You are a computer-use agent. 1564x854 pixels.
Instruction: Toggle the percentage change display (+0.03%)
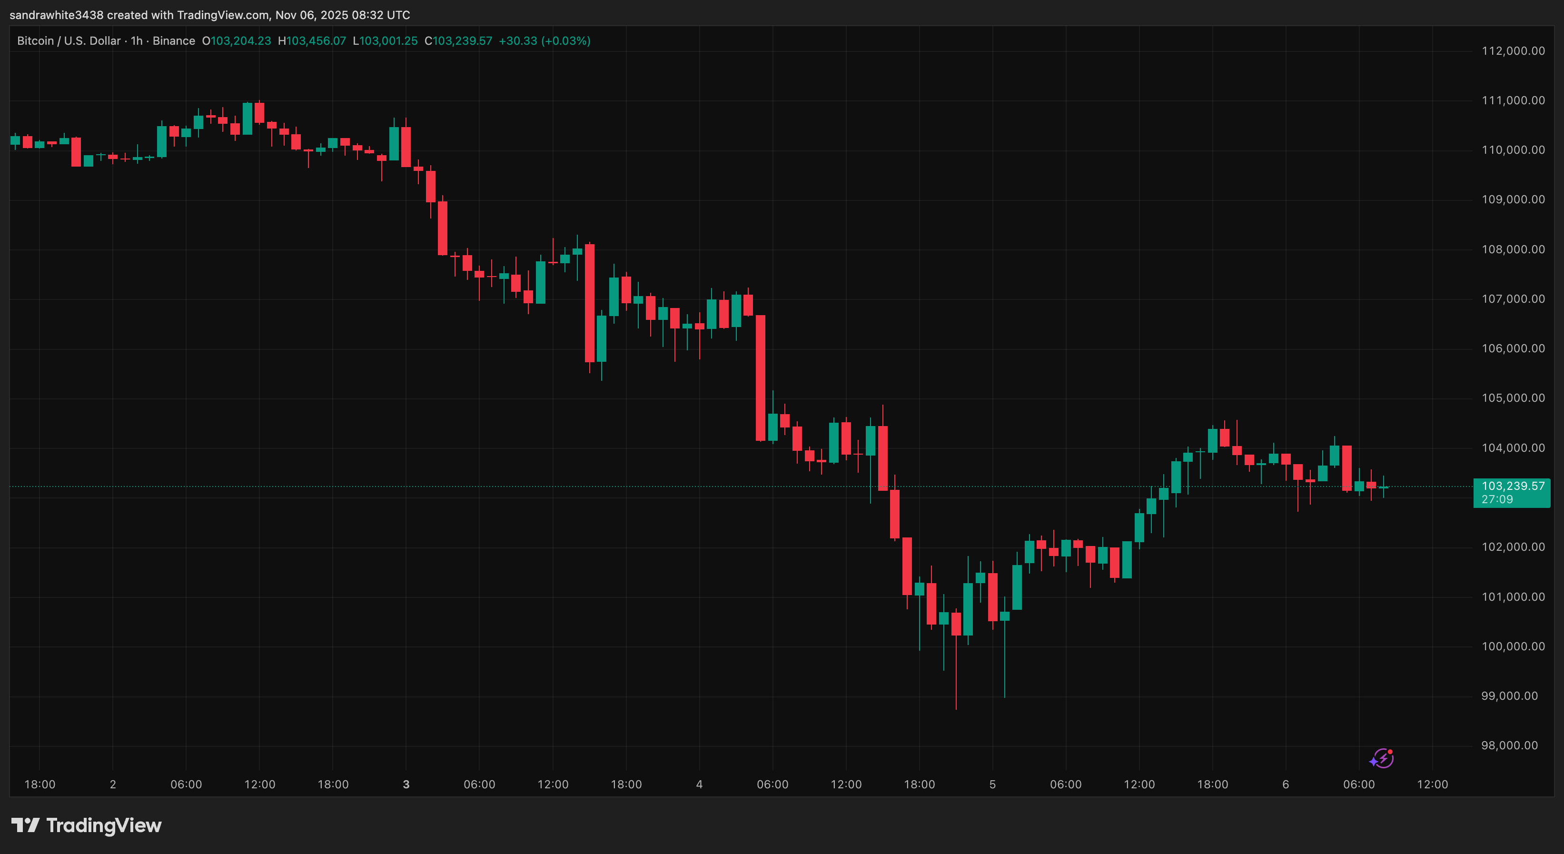point(566,40)
